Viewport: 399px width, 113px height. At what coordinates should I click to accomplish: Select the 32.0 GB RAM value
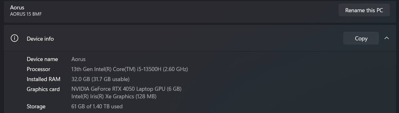tap(100, 79)
